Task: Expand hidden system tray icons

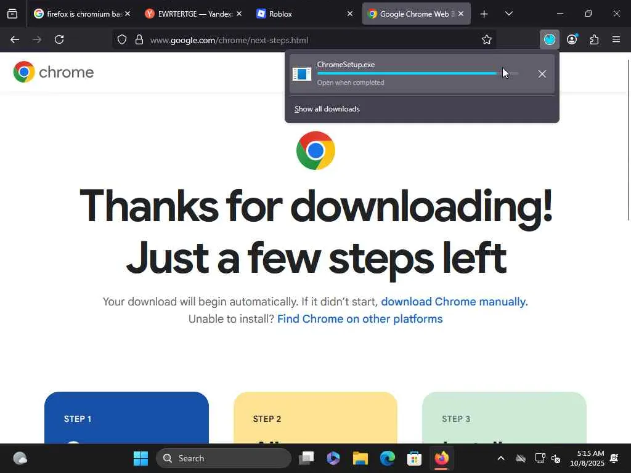Action: point(501,458)
